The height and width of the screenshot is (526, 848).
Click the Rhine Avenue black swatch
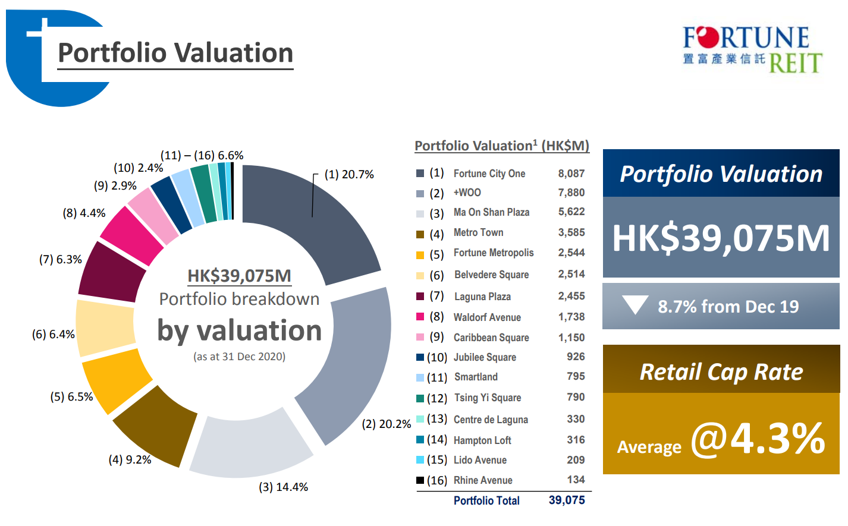pos(420,480)
